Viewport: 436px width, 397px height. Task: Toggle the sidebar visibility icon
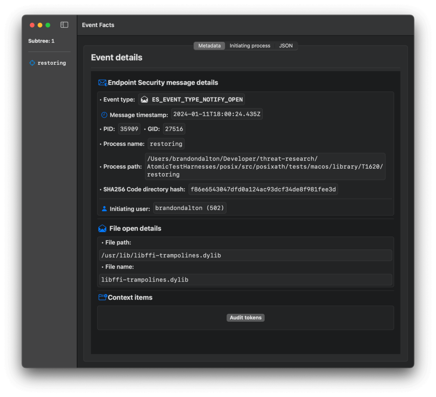point(64,25)
